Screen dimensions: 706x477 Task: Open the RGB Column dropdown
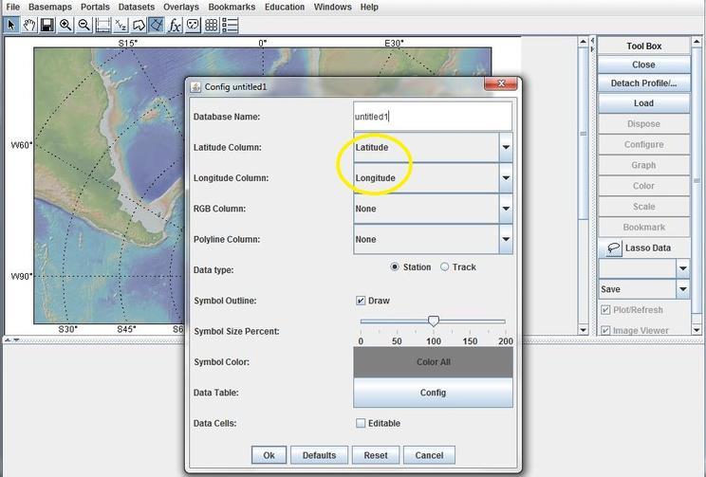506,209
